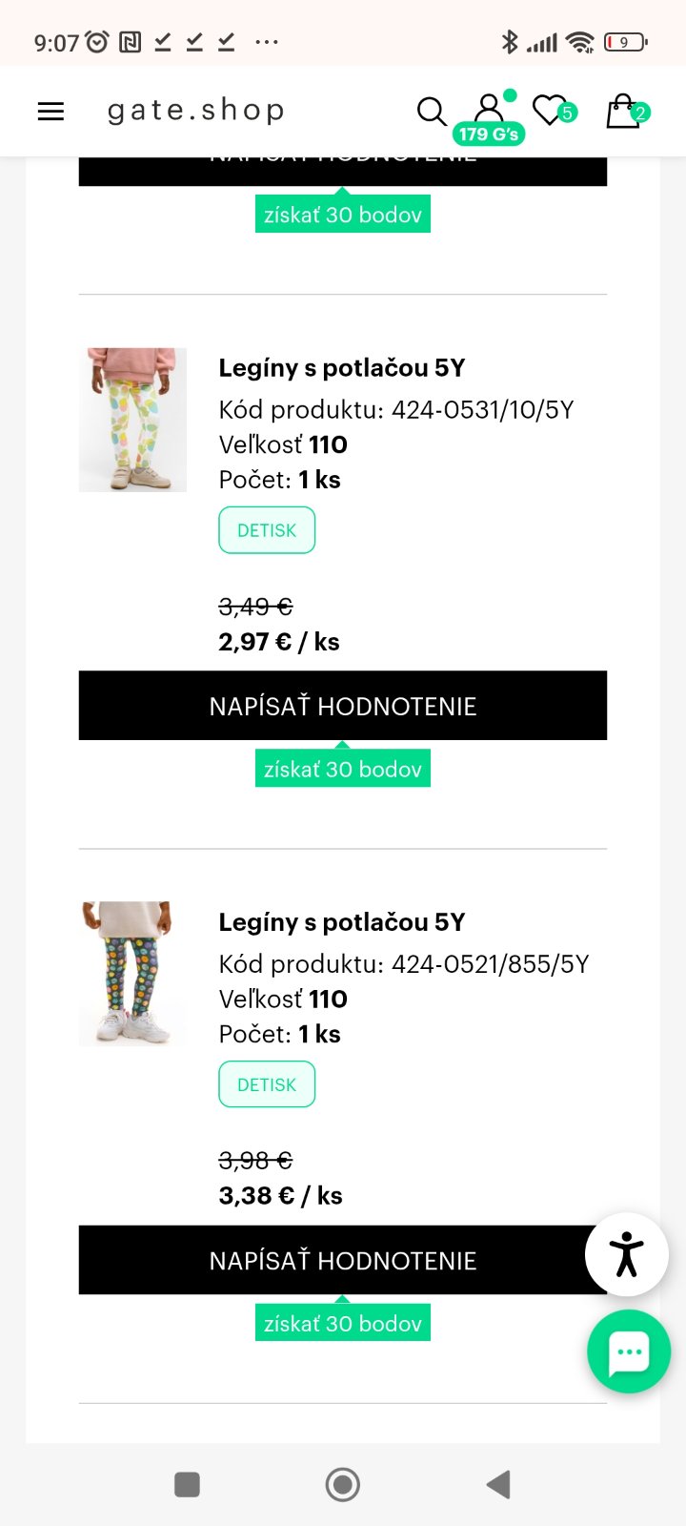The width and height of the screenshot is (686, 1526).
Task: Tap "získať 30 bodov" label under 3,38 € item
Action: [x=343, y=1323]
